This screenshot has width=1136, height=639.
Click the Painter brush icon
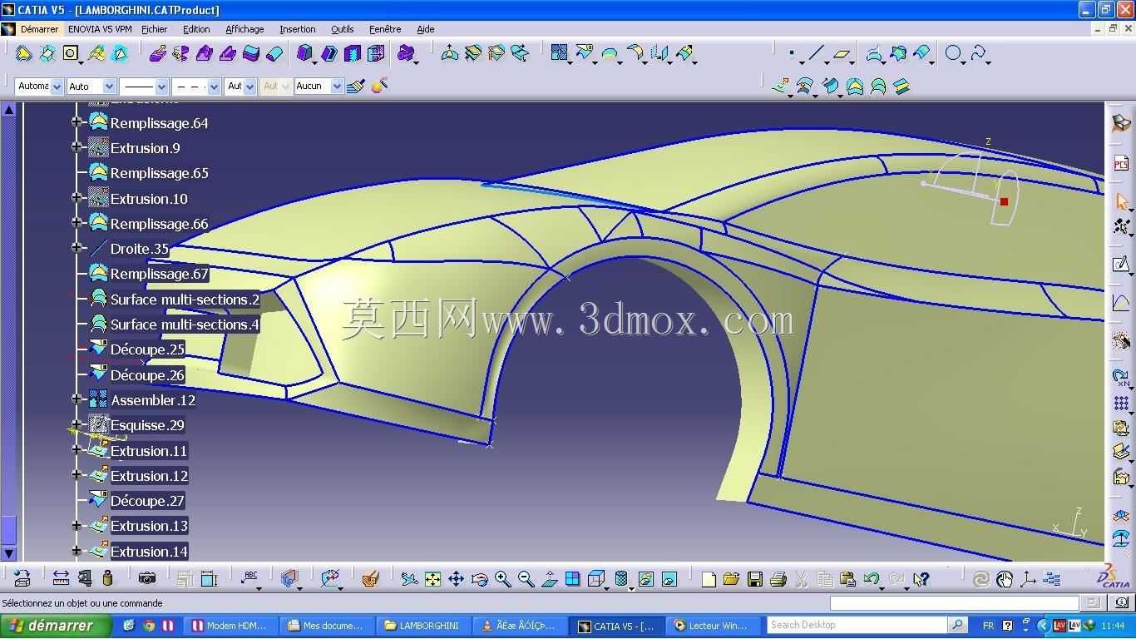pos(356,86)
